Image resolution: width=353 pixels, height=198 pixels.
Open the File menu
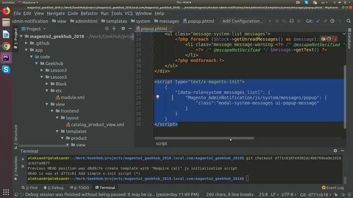point(17,13)
